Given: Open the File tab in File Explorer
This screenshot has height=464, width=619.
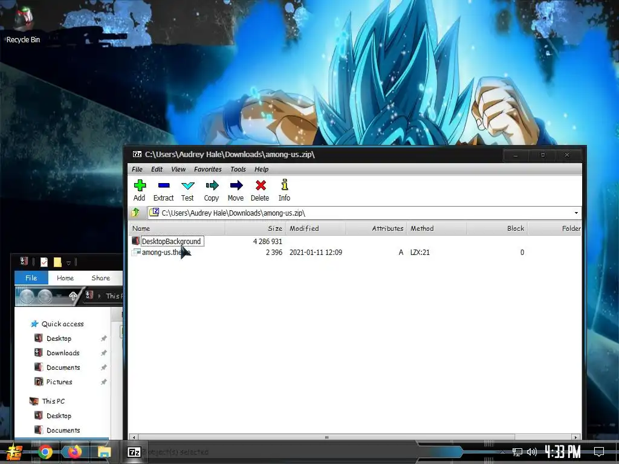Looking at the screenshot, I should pyautogui.click(x=31, y=278).
